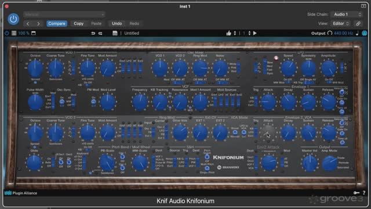Toggle the Pitch Quant switch in S&H

[x=207, y=157]
